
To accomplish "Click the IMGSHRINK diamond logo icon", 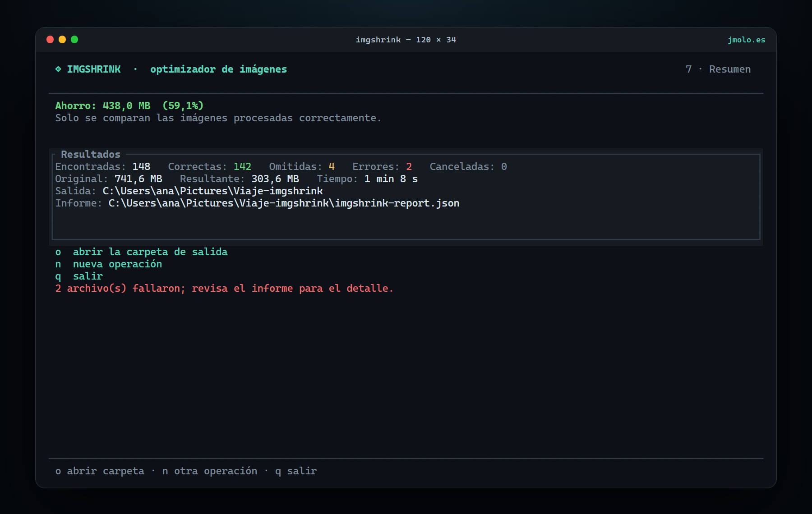I will coord(58,69).
